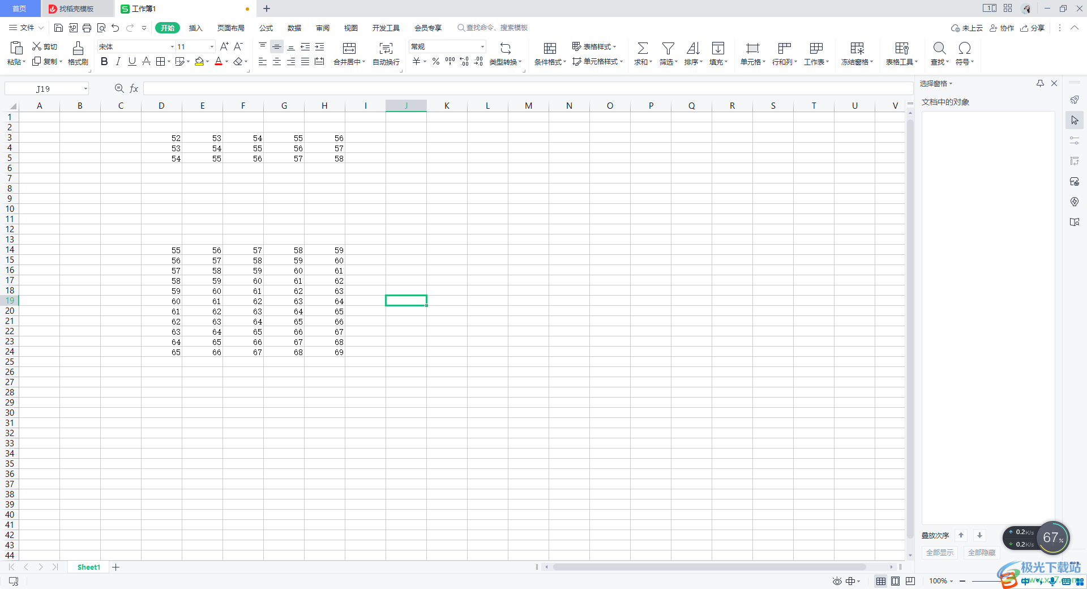Viewport: 1087px width, 589px height.
Task: Increase font size with A+ icon
Action: (x=224, y=46)
